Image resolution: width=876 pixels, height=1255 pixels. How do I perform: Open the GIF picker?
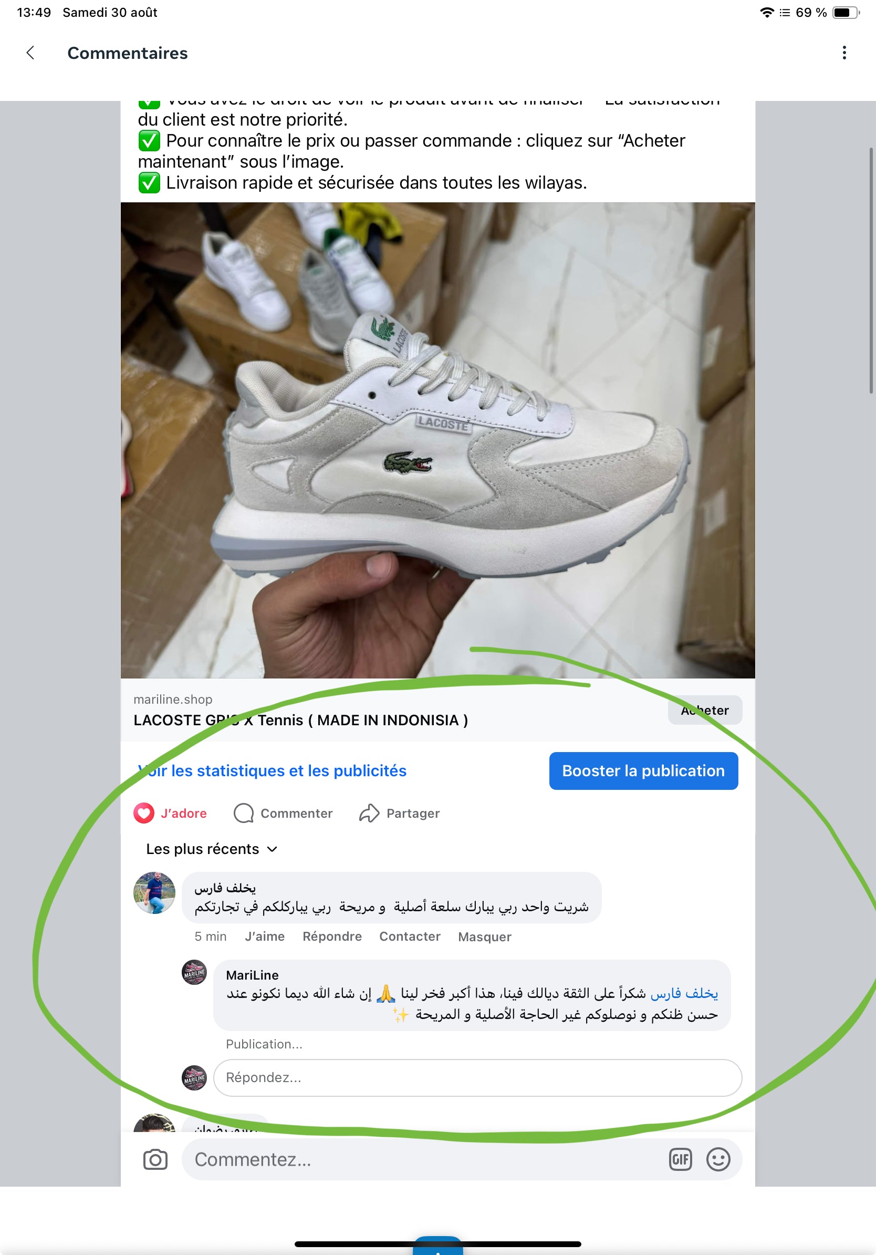[x=681, y=1159]
